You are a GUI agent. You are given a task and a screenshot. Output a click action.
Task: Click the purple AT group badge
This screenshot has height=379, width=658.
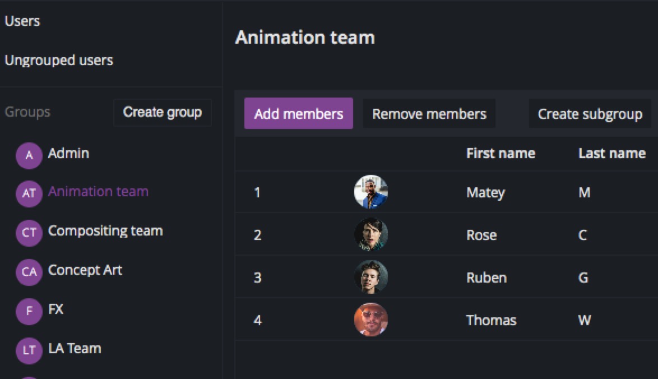(x=29, y=194)
